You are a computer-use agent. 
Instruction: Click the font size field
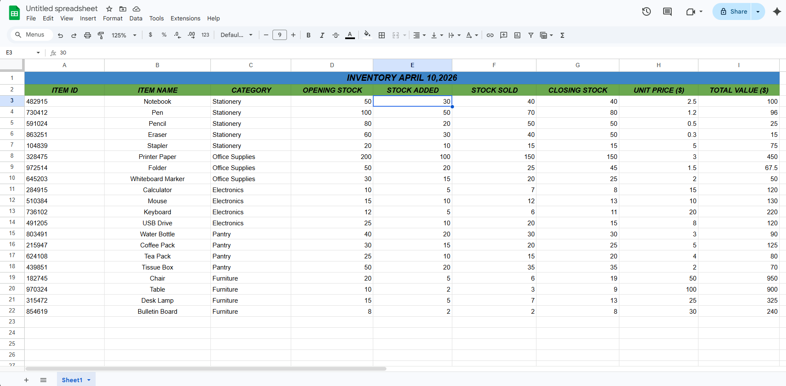[x=280, y=35]
